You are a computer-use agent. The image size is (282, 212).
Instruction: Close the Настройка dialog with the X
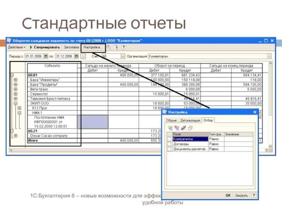point(255,112)
